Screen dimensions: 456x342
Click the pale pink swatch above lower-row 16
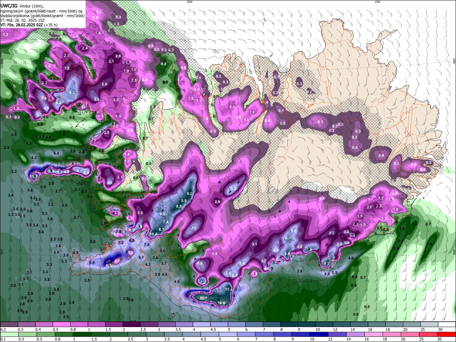[x=373, y=335]
